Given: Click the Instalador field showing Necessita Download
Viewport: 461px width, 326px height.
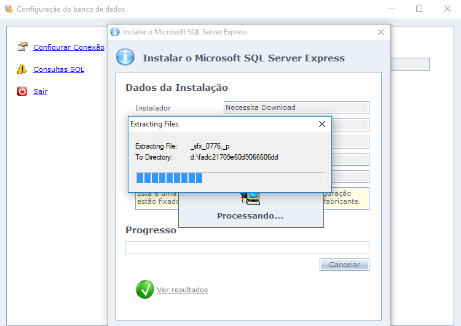Looking at the screenshot, I should tap(296, 108).
